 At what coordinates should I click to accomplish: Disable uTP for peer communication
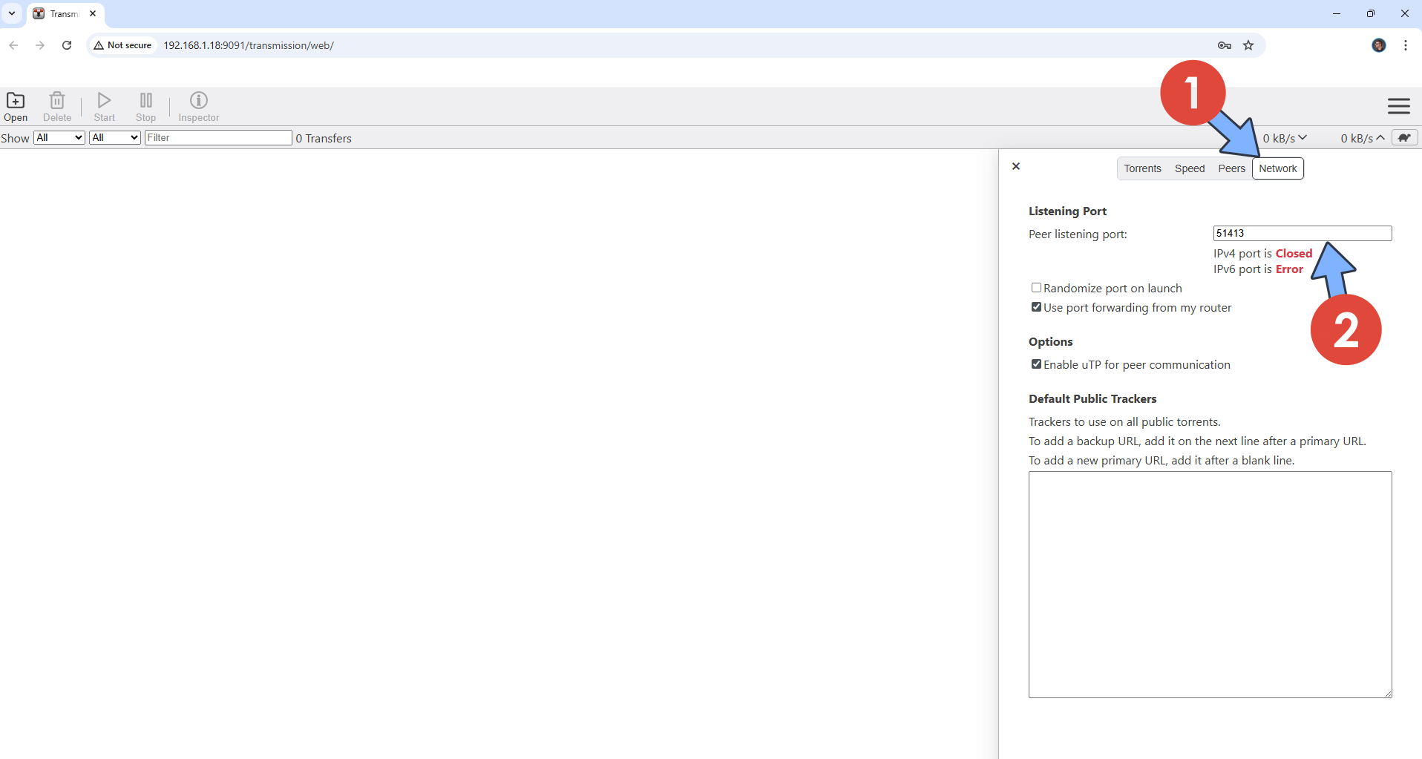[x=1036, y=364]
